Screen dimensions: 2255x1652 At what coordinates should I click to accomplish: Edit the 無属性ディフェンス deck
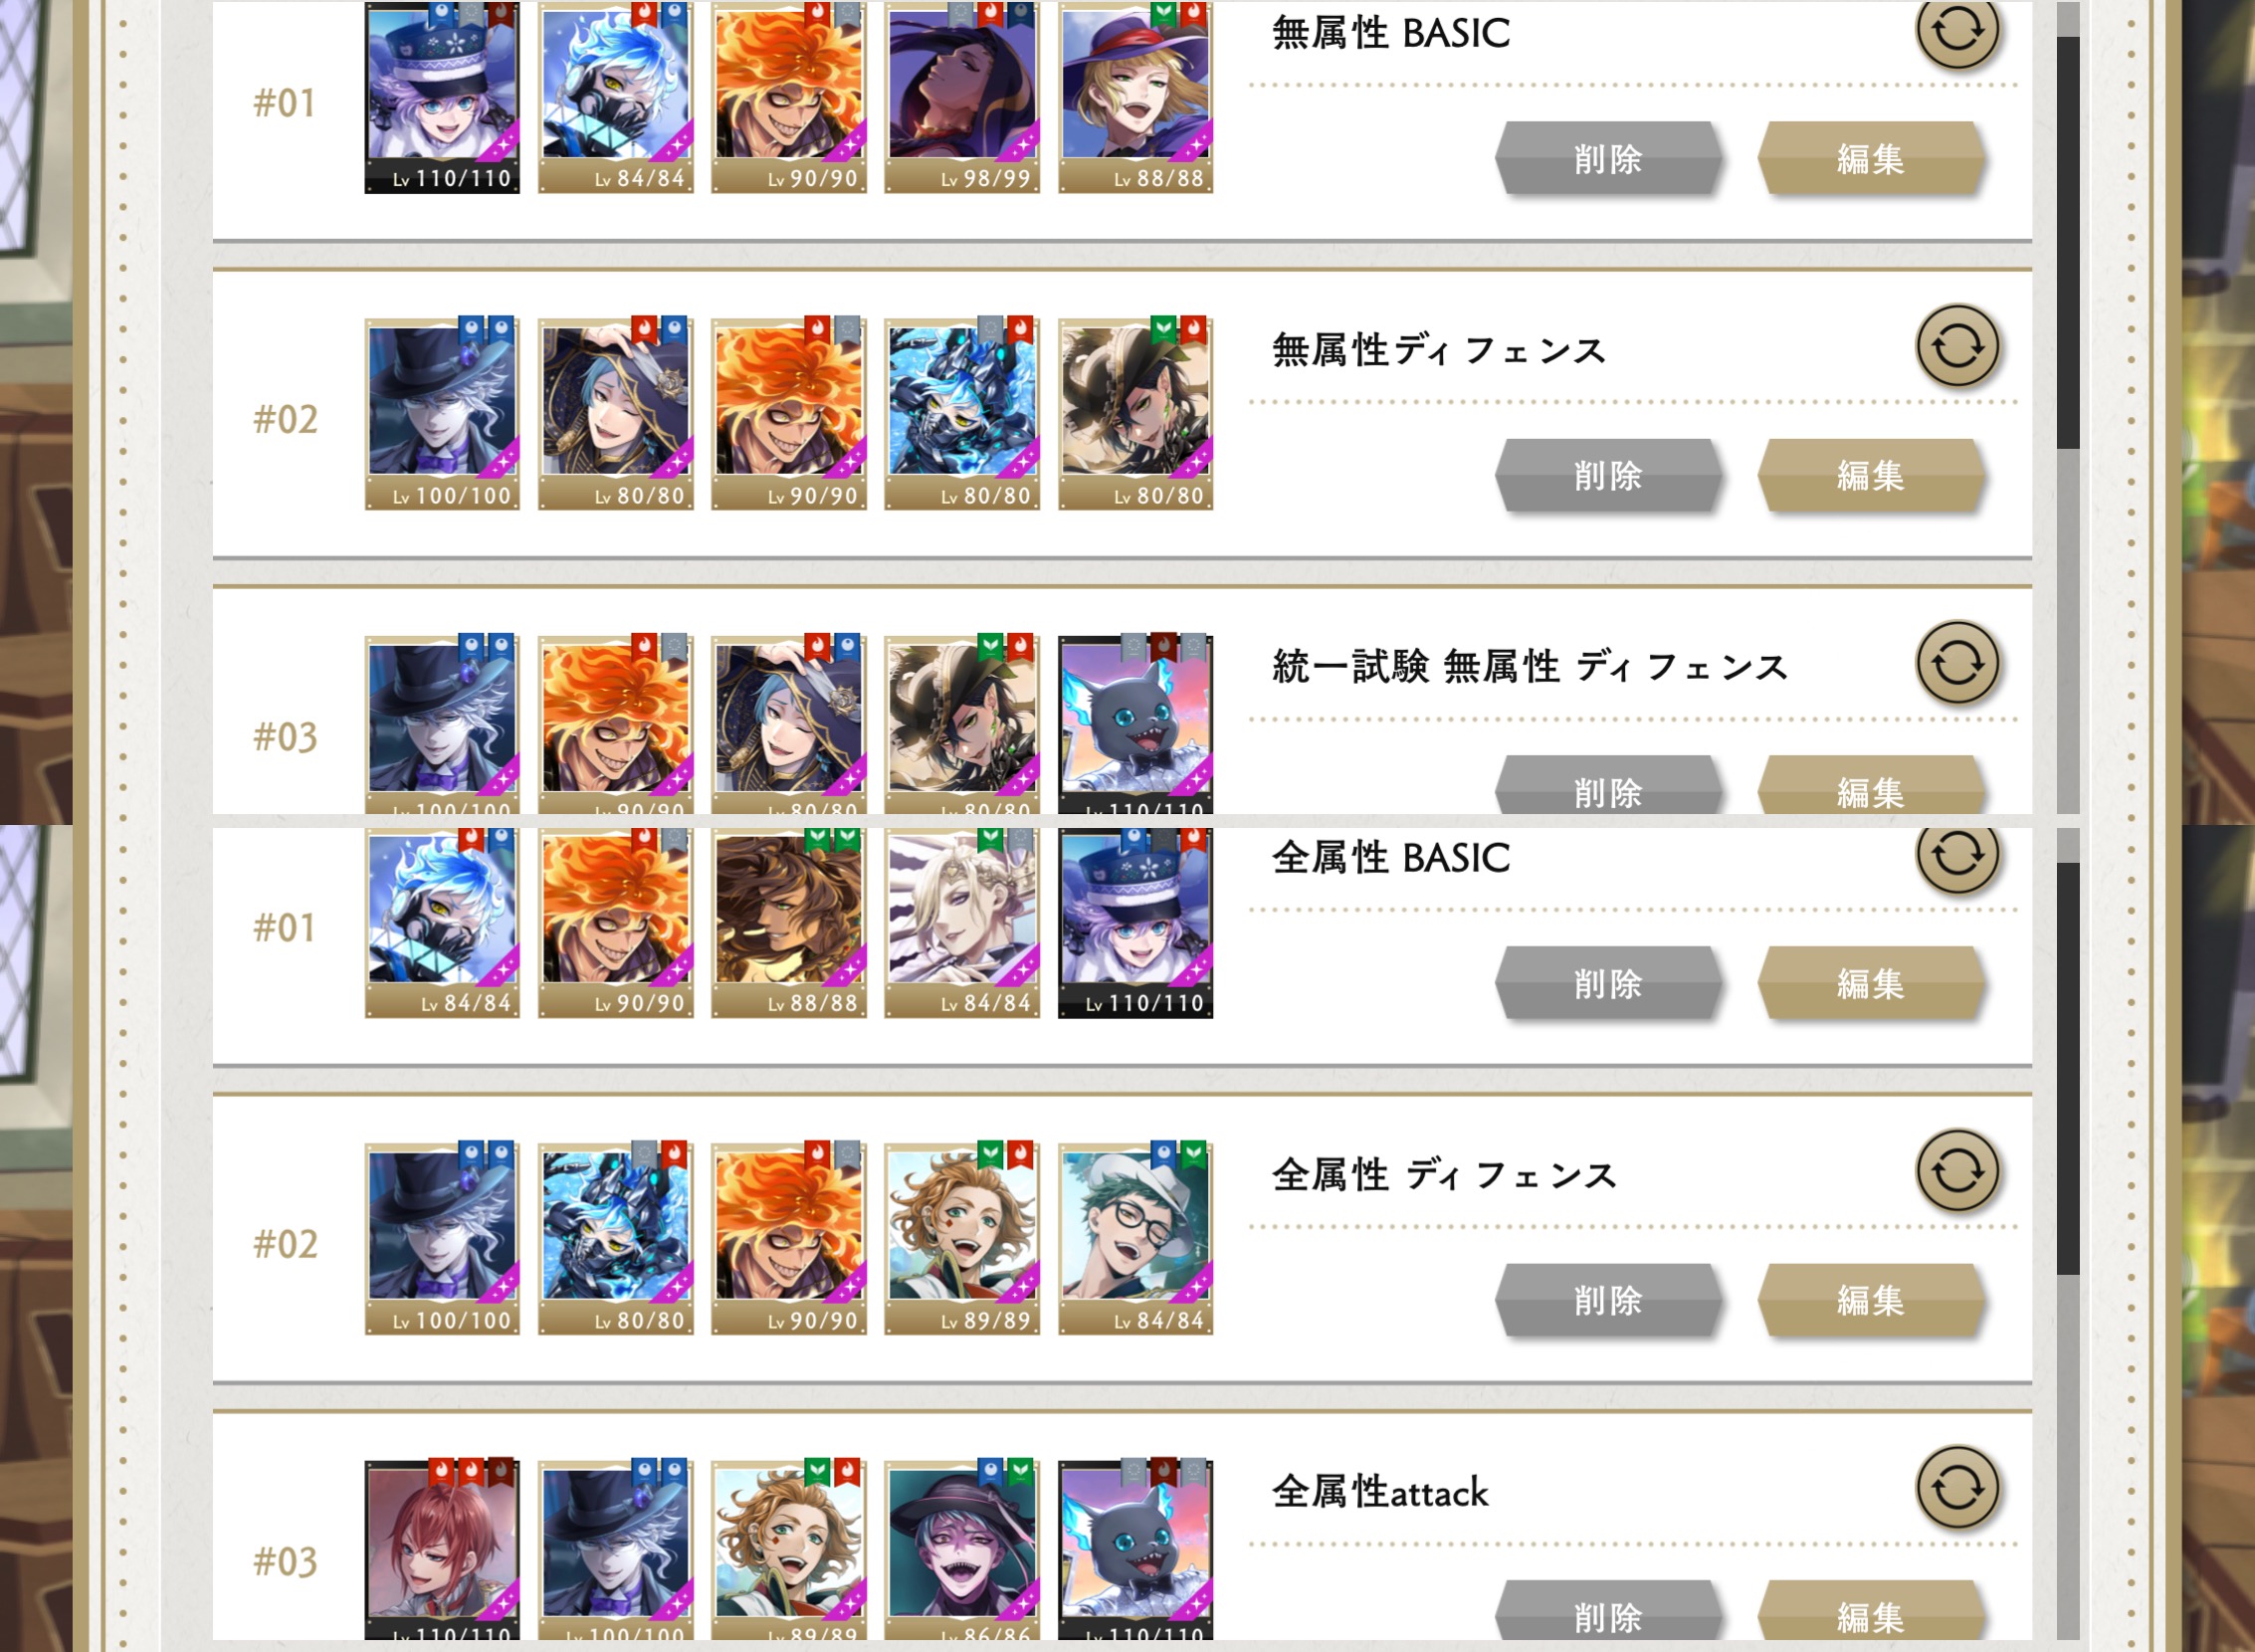tap(1870, 475)
